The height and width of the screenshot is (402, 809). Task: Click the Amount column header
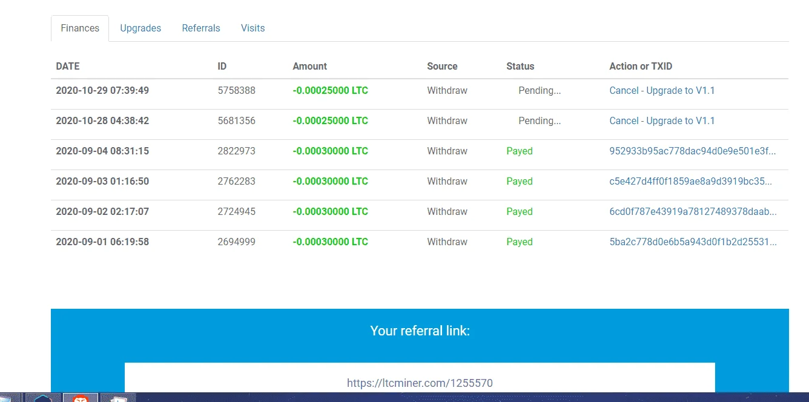pyautogui.click(x=309, y=67)
